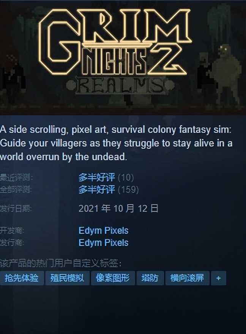Click the 开发商 label

click(12, 230)
